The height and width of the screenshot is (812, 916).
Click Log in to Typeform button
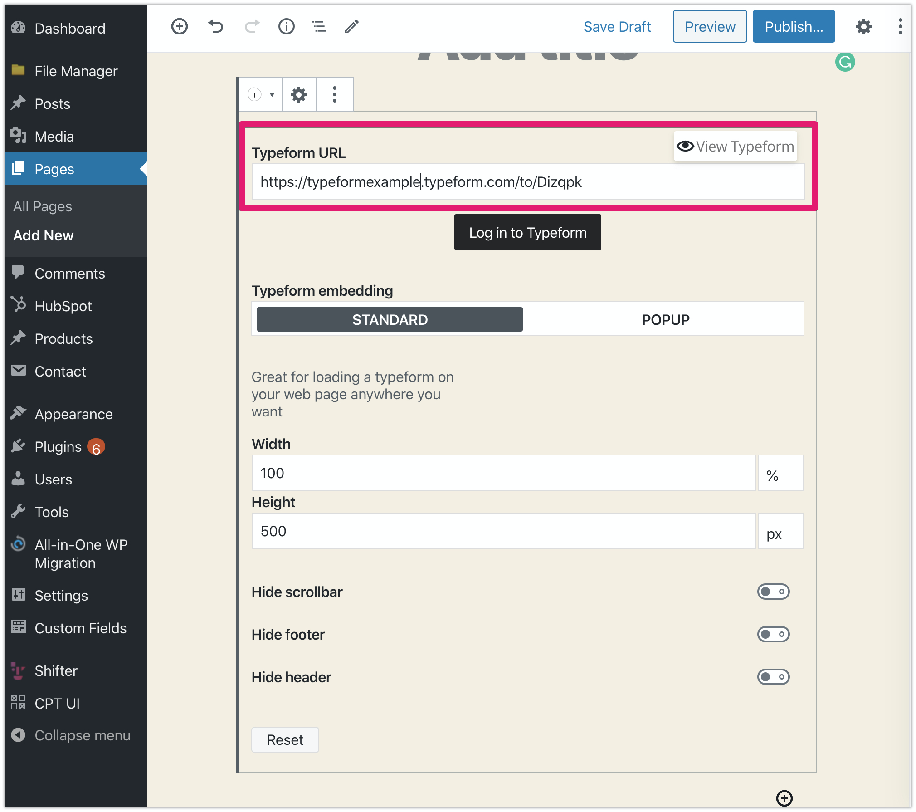528,232
